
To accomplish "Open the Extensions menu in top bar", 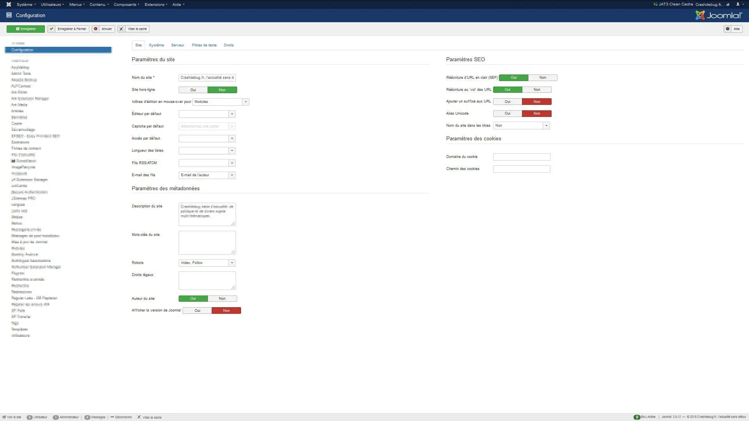I will pos(156,5).
